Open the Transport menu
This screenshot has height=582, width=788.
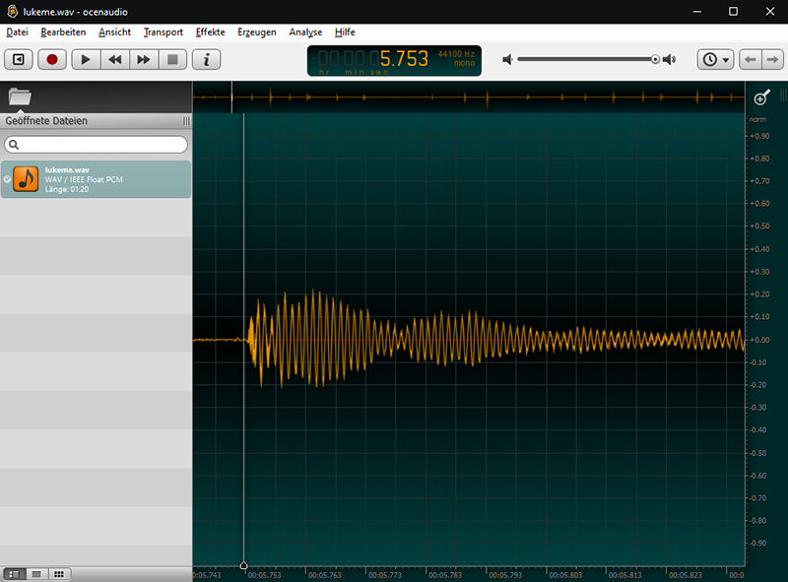pos(164,32)
